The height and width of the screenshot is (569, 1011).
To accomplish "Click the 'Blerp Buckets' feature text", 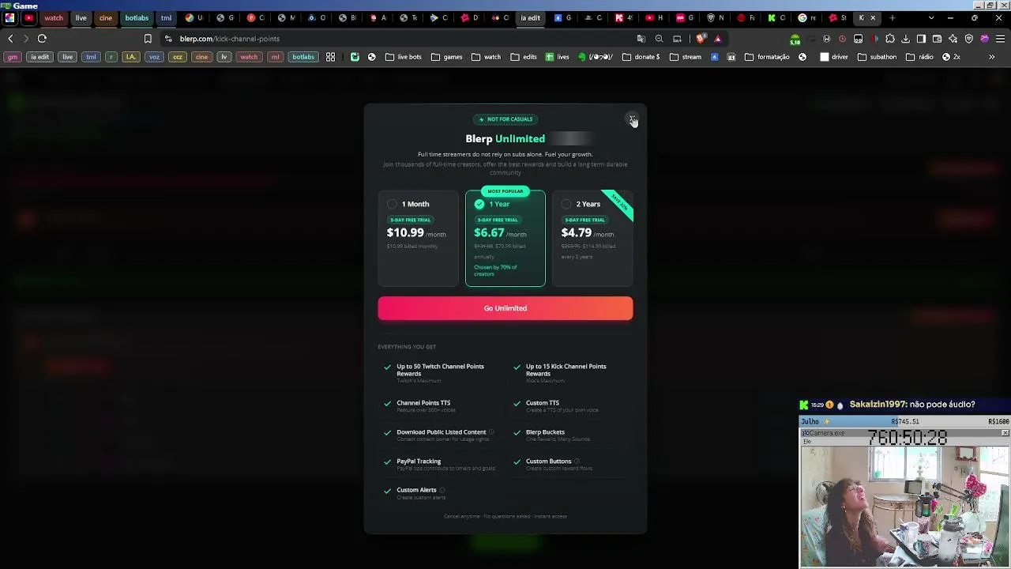I will [545, 432].
